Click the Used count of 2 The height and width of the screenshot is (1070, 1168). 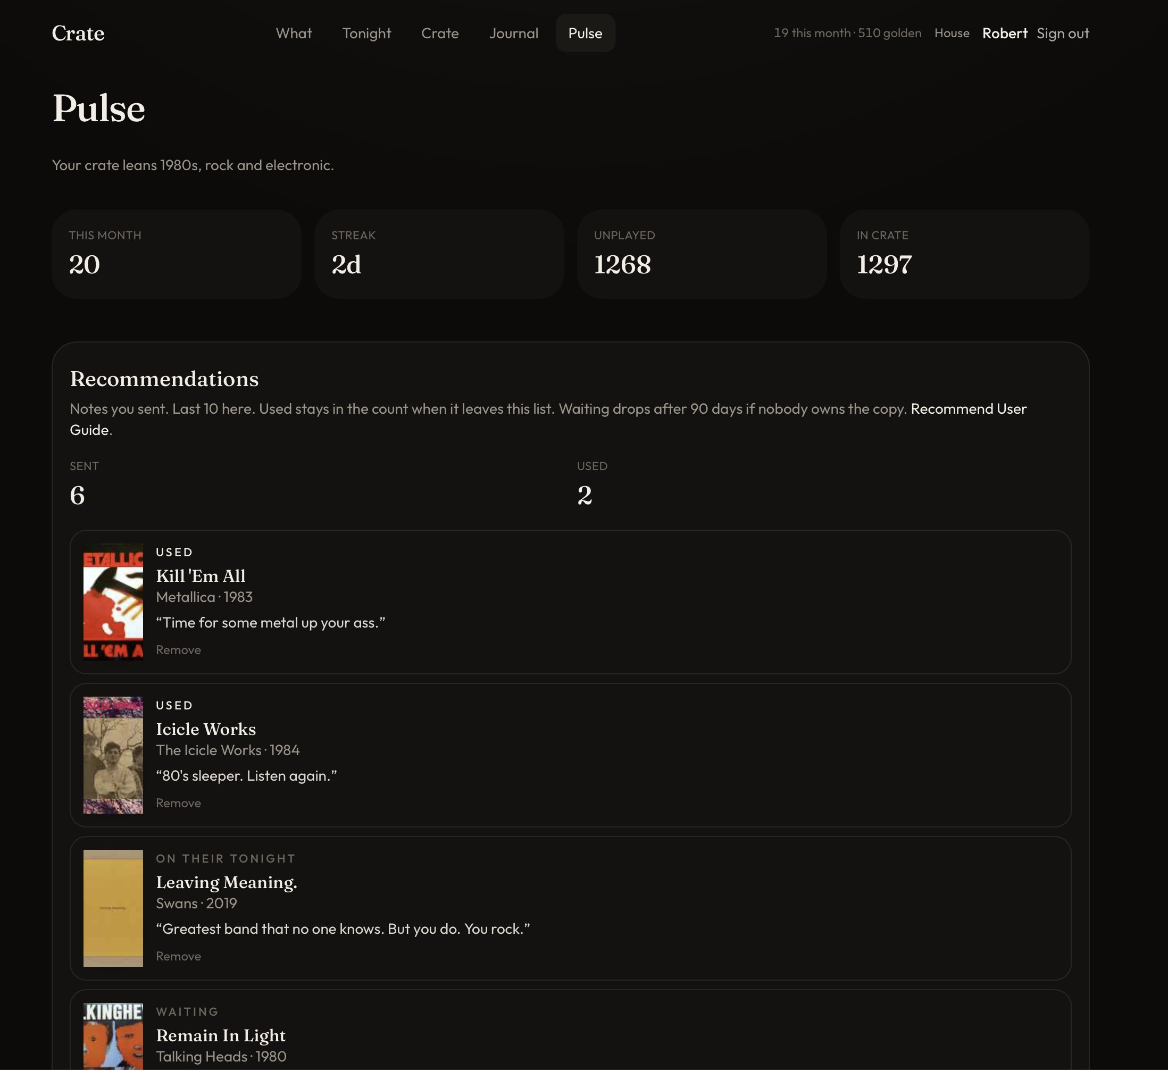click(585, 495)
